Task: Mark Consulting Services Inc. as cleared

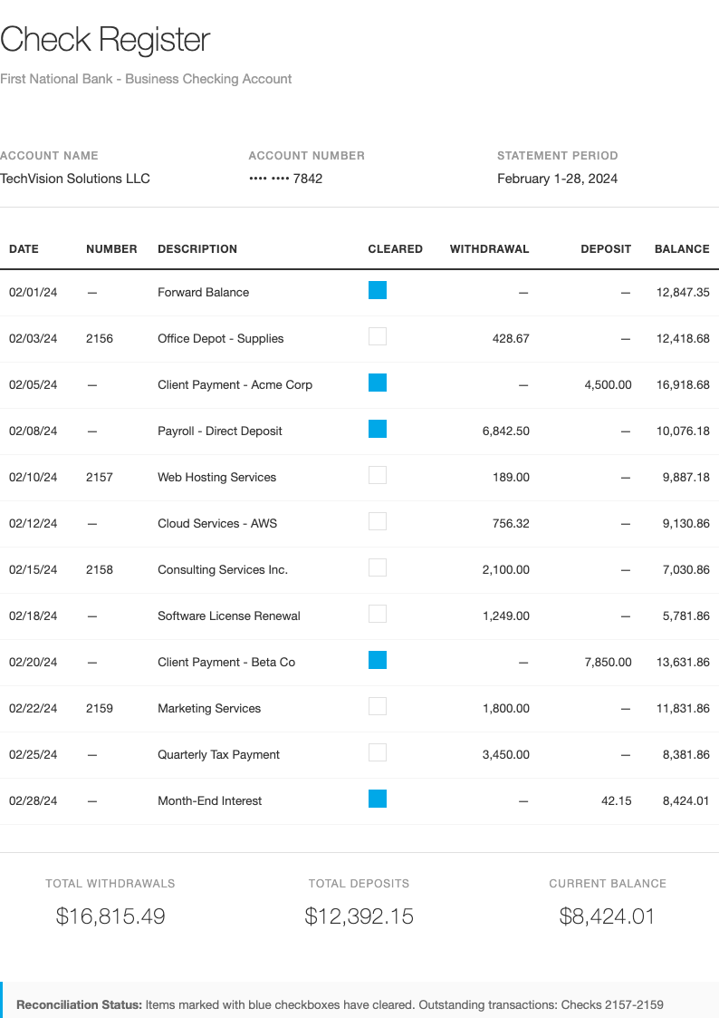Action: point(378,567)
